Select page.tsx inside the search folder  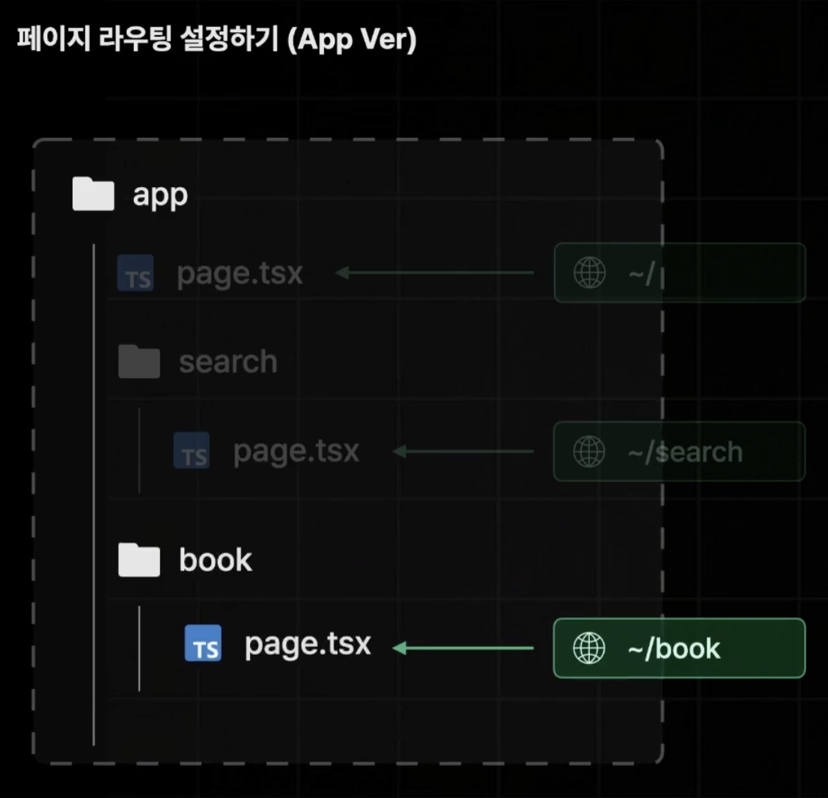[x=296, y=452]
